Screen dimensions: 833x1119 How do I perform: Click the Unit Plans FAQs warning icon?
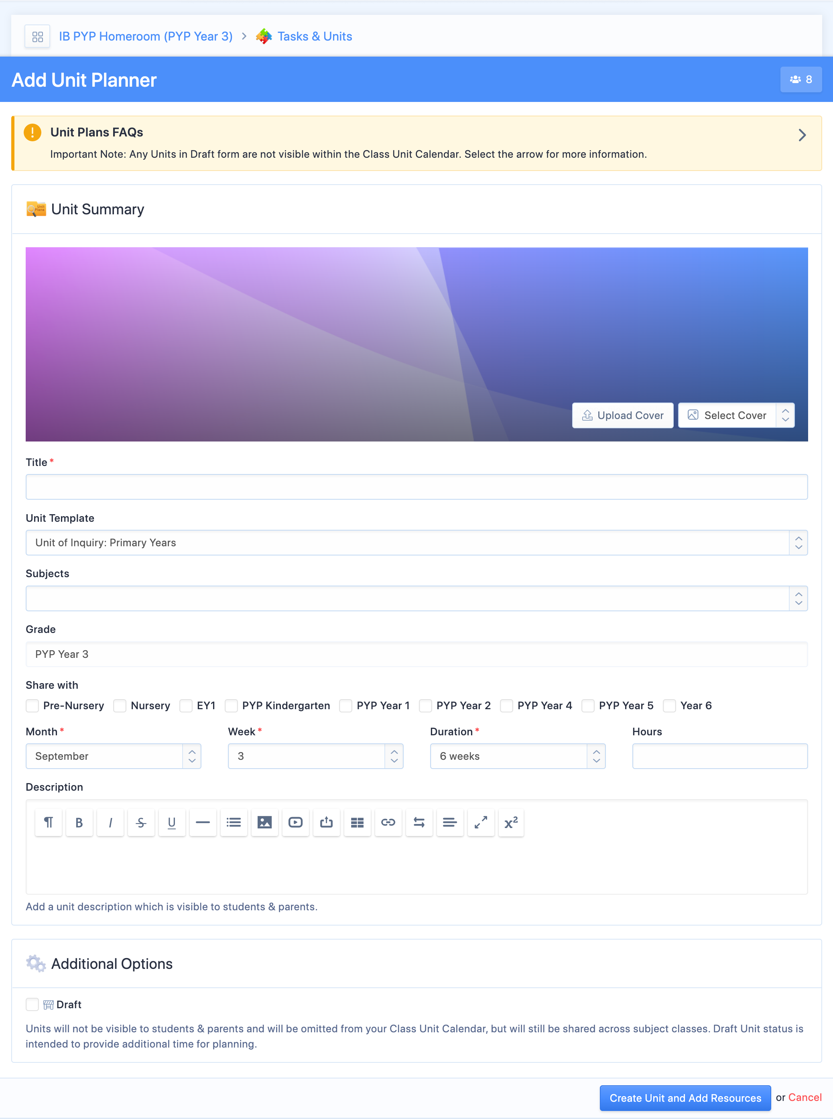33,132
